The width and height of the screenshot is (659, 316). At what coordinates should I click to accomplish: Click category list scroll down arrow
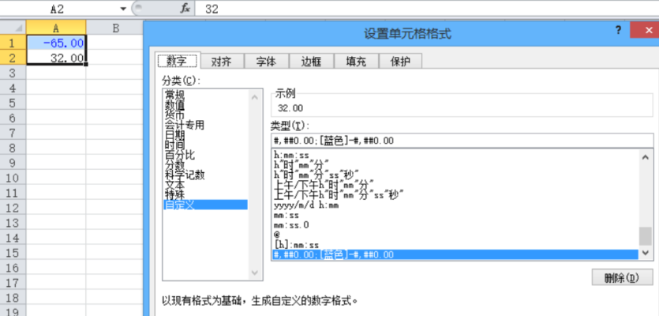point(255,273)
